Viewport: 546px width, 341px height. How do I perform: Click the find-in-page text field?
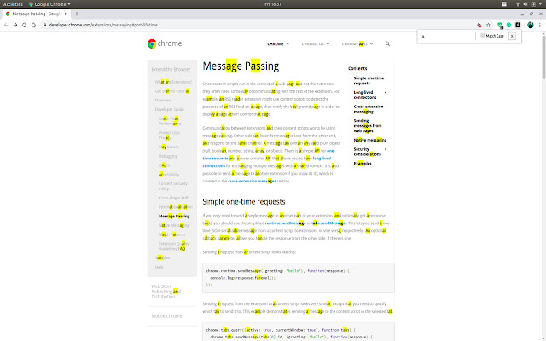click(x=447, y=36)
